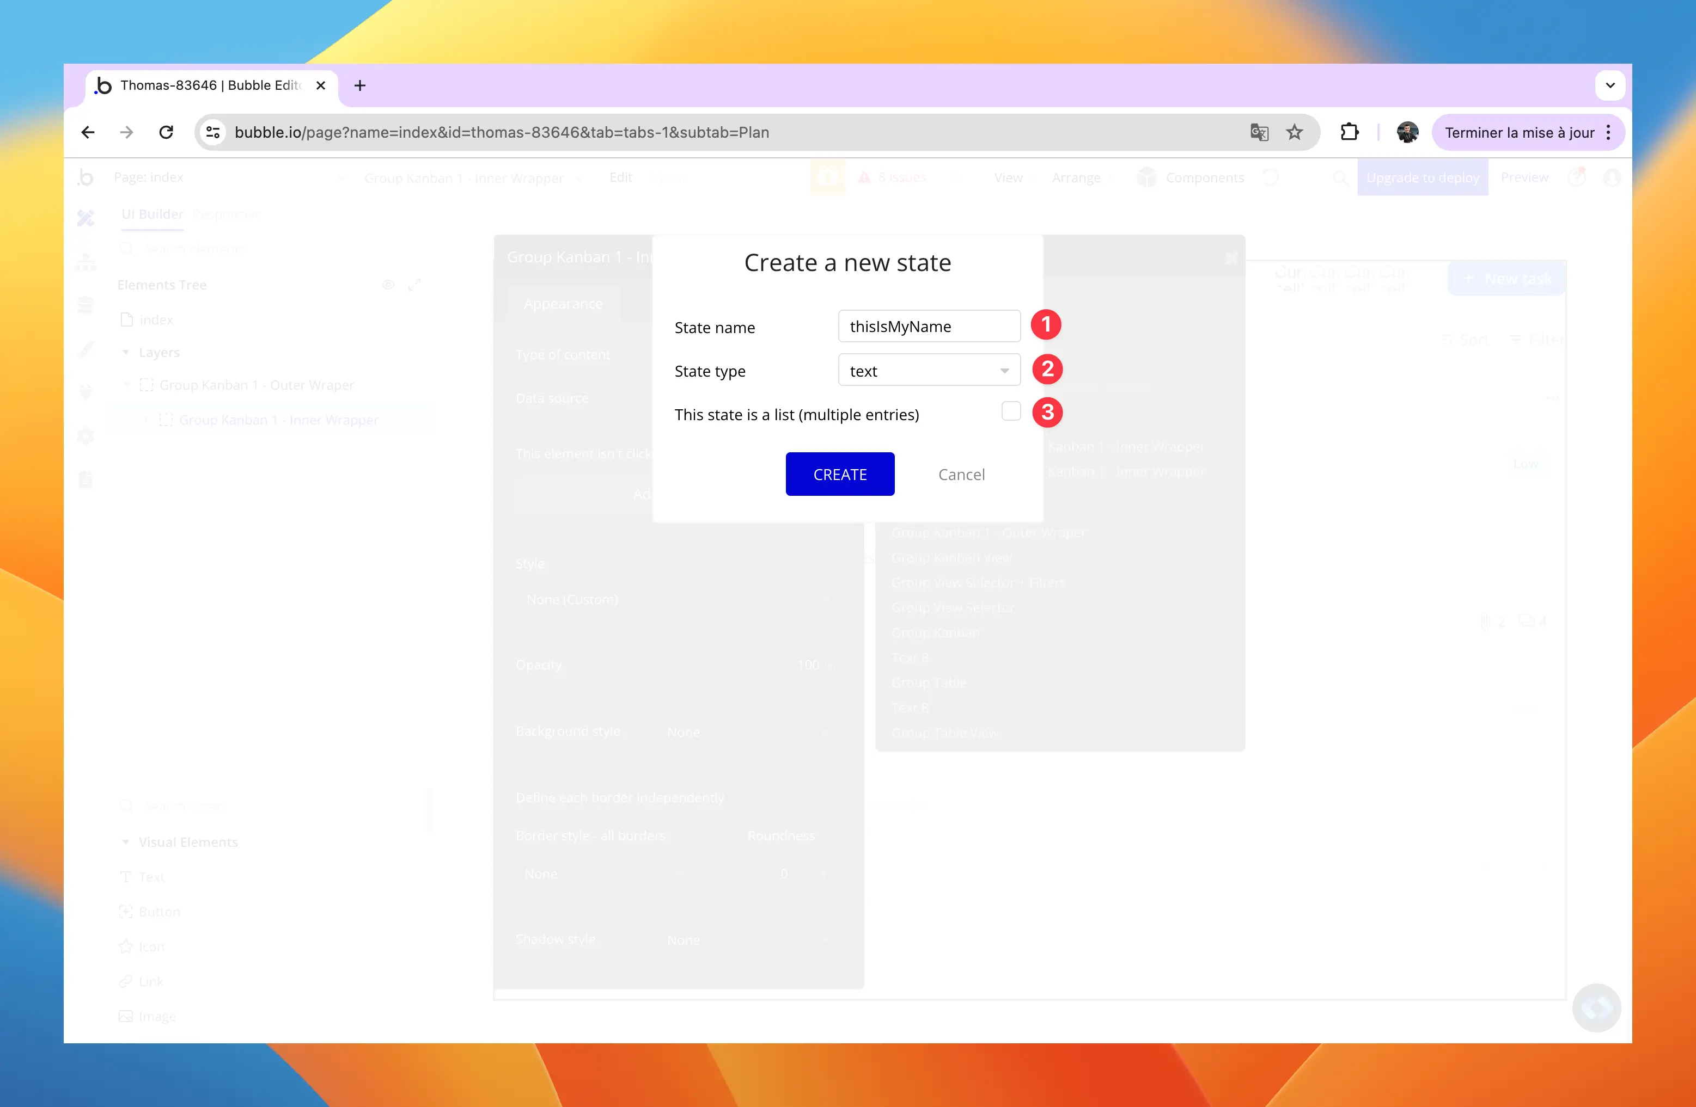Open the State type dropdown showing 'text'

[929, 370]
